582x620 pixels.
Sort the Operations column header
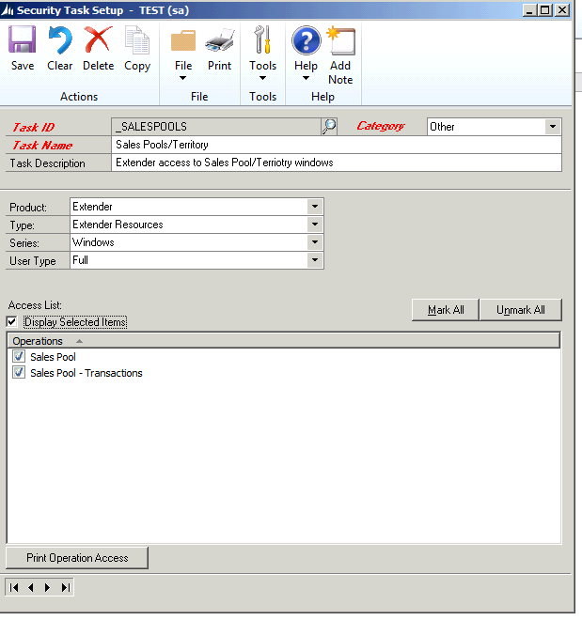[x=284, y=341]
